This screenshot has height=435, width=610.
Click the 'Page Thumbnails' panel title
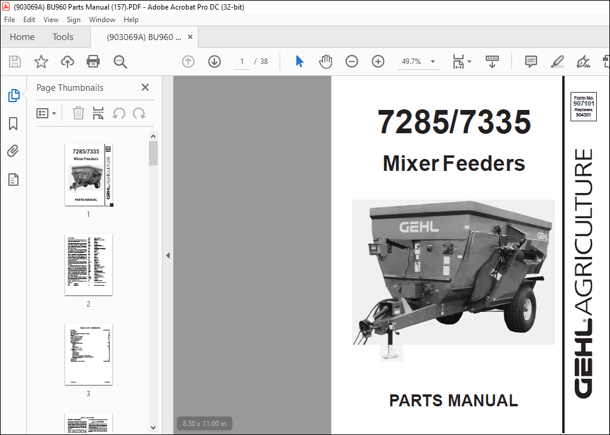(70, 88)
